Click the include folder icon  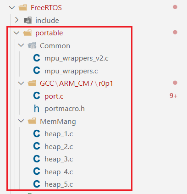click(28, 20)
